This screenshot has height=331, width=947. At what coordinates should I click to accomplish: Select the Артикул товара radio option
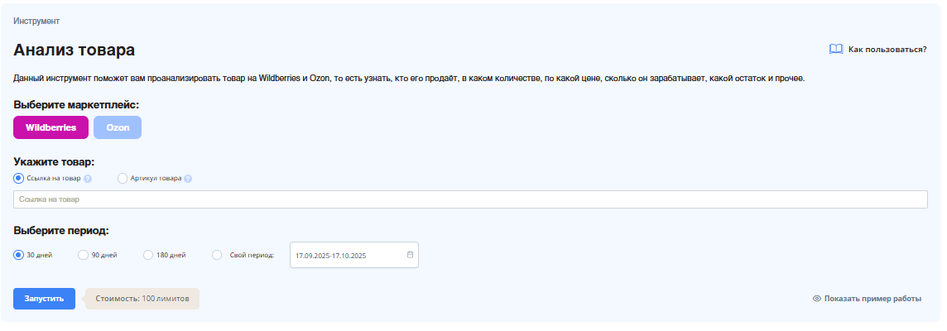pyautogui.click(x=122, y=178)
